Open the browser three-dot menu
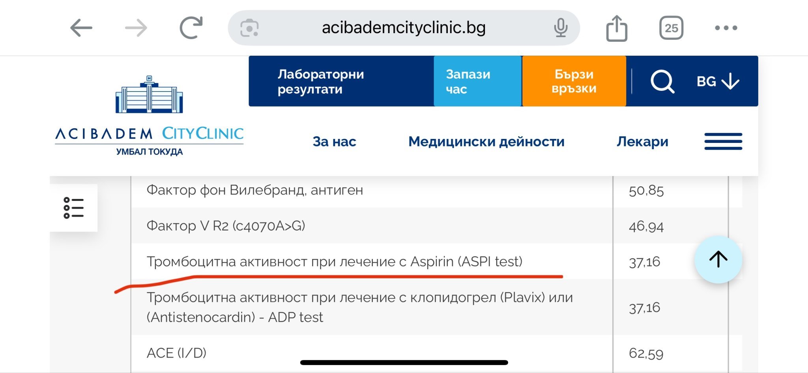 point(726,28)
